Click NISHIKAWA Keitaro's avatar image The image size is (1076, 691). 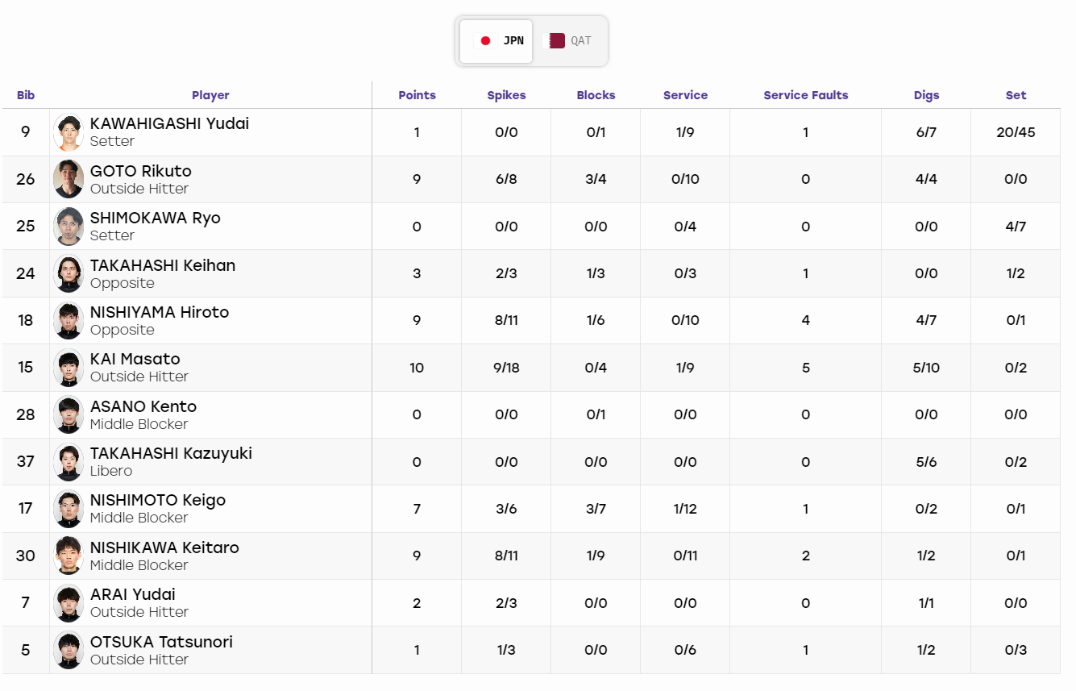tap(69, 556)
